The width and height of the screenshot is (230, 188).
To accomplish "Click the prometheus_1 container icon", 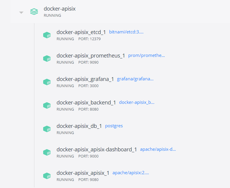I will coord(47,59).
